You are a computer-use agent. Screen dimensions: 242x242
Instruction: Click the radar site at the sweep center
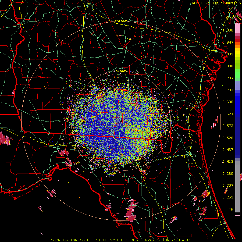(122, 121)
